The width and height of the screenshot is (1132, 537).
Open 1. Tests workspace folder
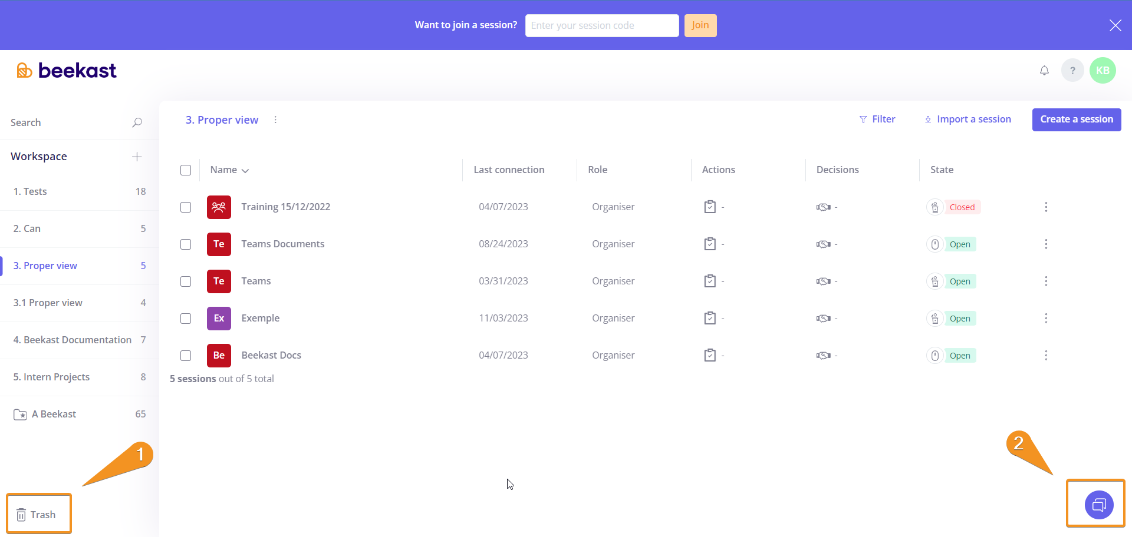coord(80,191)
